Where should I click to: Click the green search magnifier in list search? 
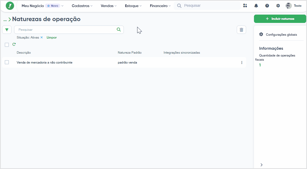[119, 29]
